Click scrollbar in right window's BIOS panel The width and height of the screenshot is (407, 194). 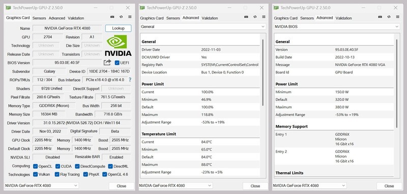pyautogui.click(x=397, y=84)
